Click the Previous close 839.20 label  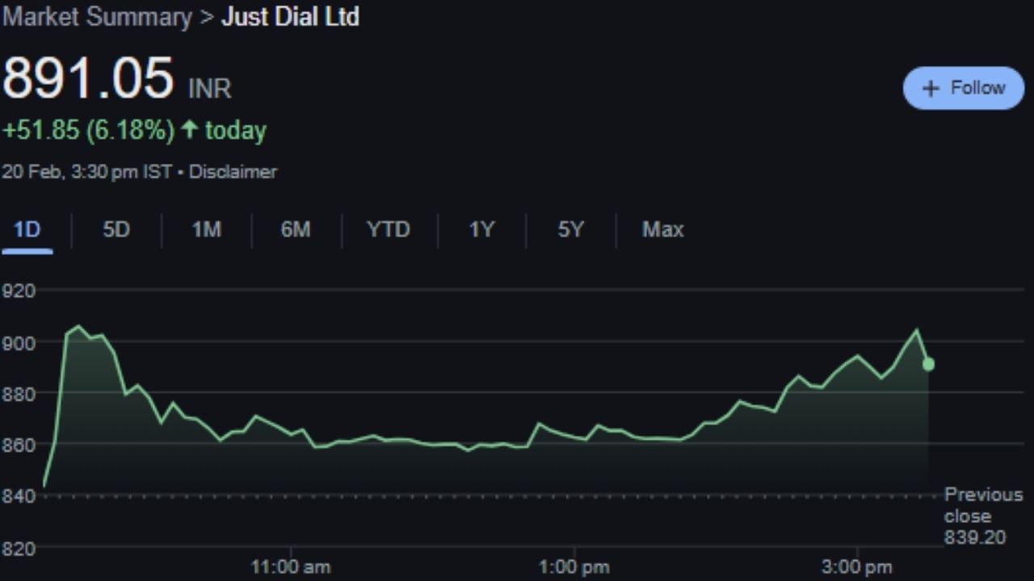click(983, 516)
